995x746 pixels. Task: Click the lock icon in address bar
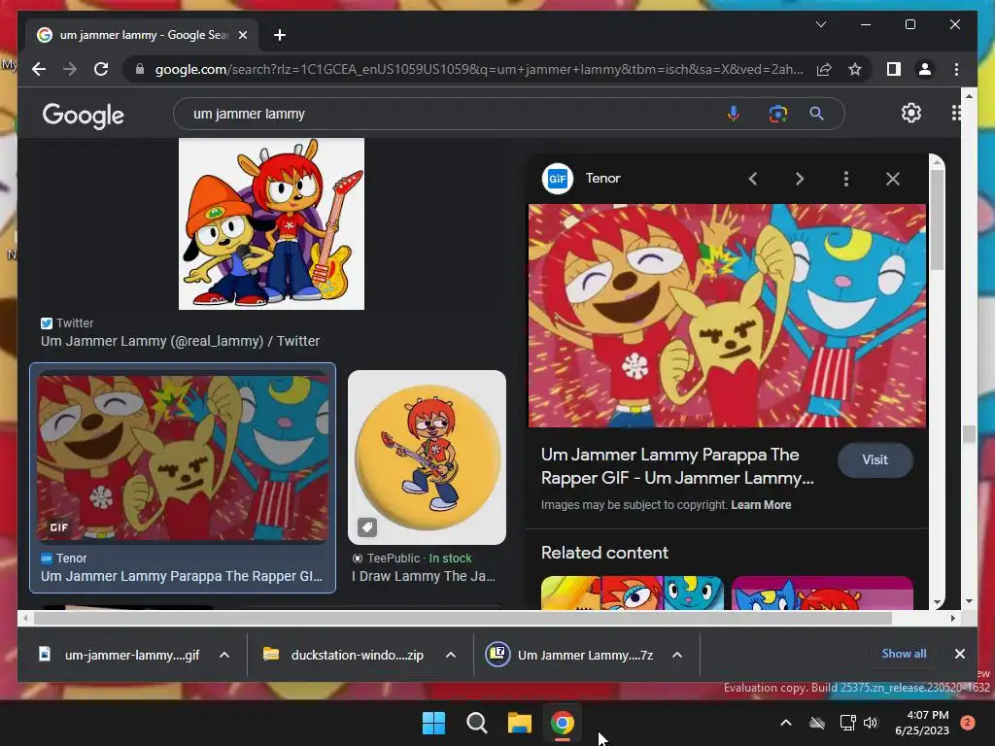pos(140,69)
